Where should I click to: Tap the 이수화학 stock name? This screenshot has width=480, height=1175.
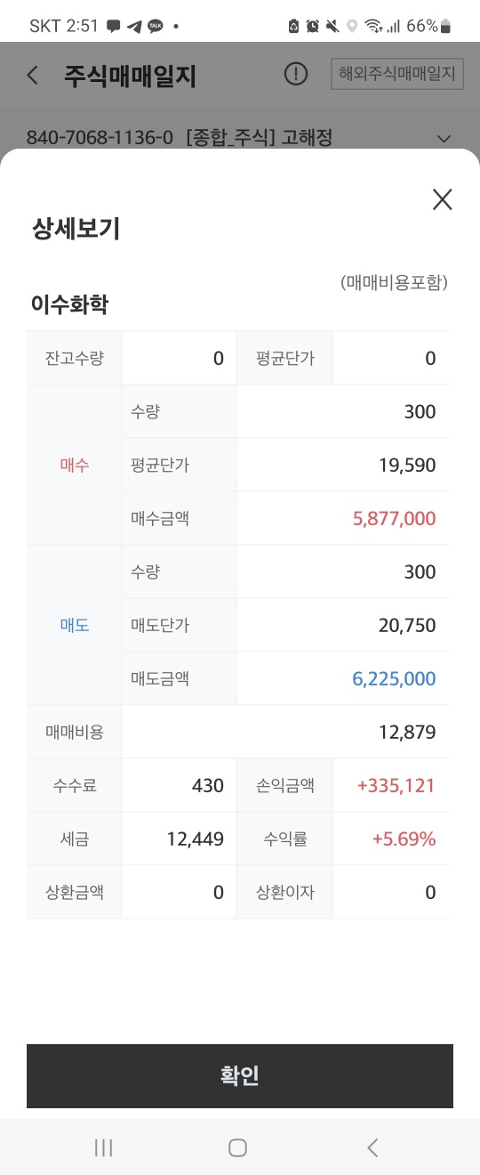coord(69,305)
